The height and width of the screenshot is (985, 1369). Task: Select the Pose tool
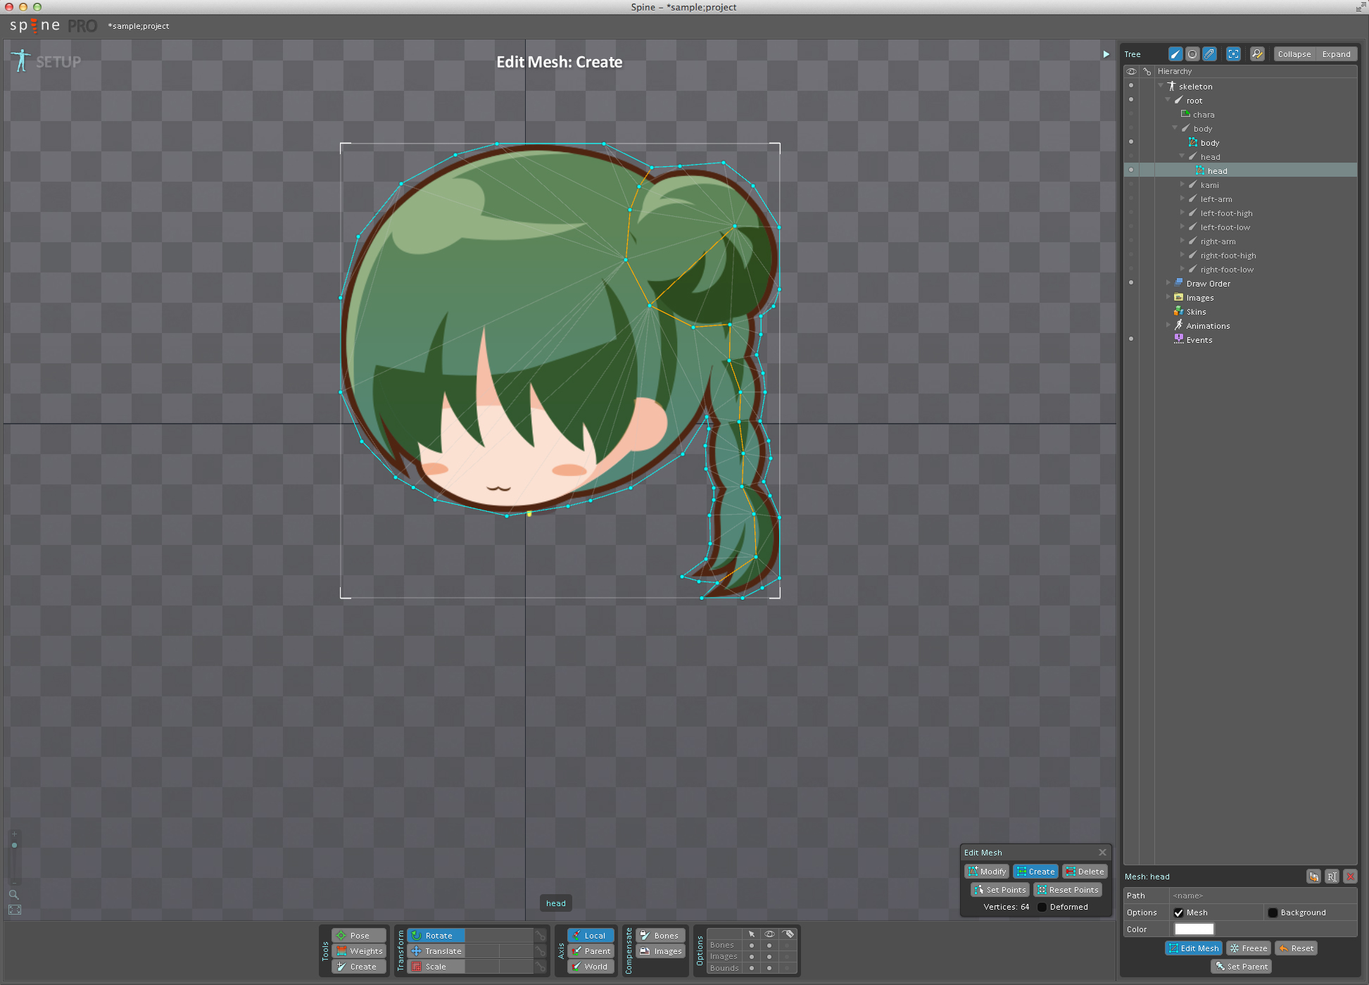(359, 936)
